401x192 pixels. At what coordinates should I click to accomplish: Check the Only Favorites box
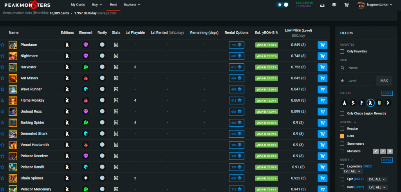click(342, 52)
